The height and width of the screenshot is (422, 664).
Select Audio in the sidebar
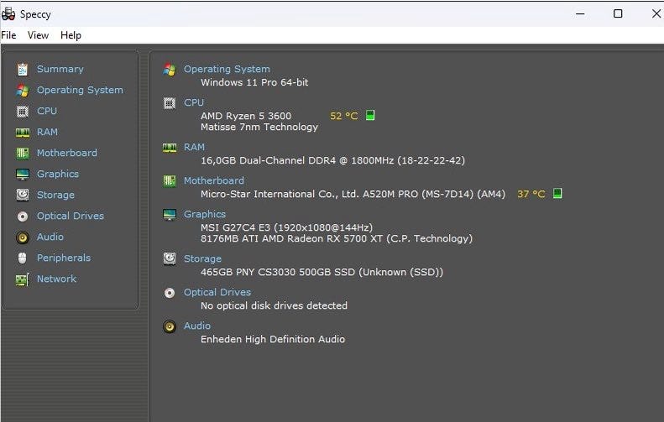[x=50, y=237]
